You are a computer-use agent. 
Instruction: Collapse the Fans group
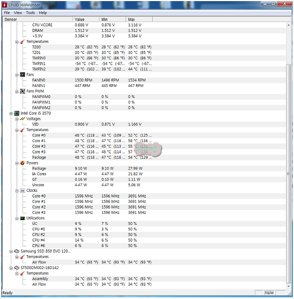pos(17,75)
